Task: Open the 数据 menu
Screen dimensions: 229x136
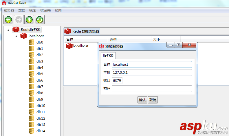Action: (22, 10)
